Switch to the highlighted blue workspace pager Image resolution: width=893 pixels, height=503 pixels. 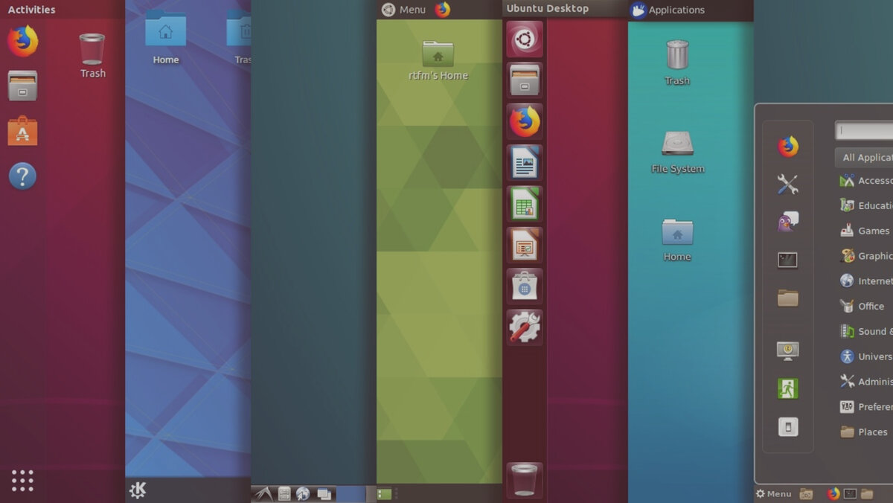coord(351,493)
